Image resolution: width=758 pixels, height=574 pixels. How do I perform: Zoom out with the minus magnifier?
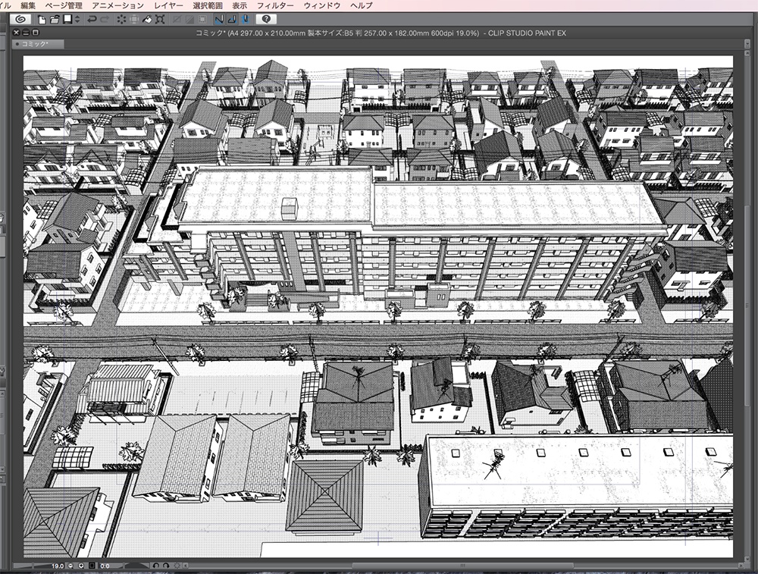pos(70,566)
